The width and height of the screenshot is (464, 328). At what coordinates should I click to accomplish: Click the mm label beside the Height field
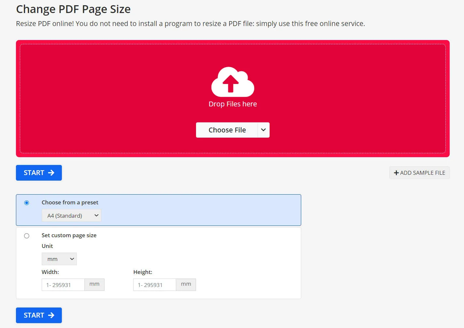click(x=186, y=284)
